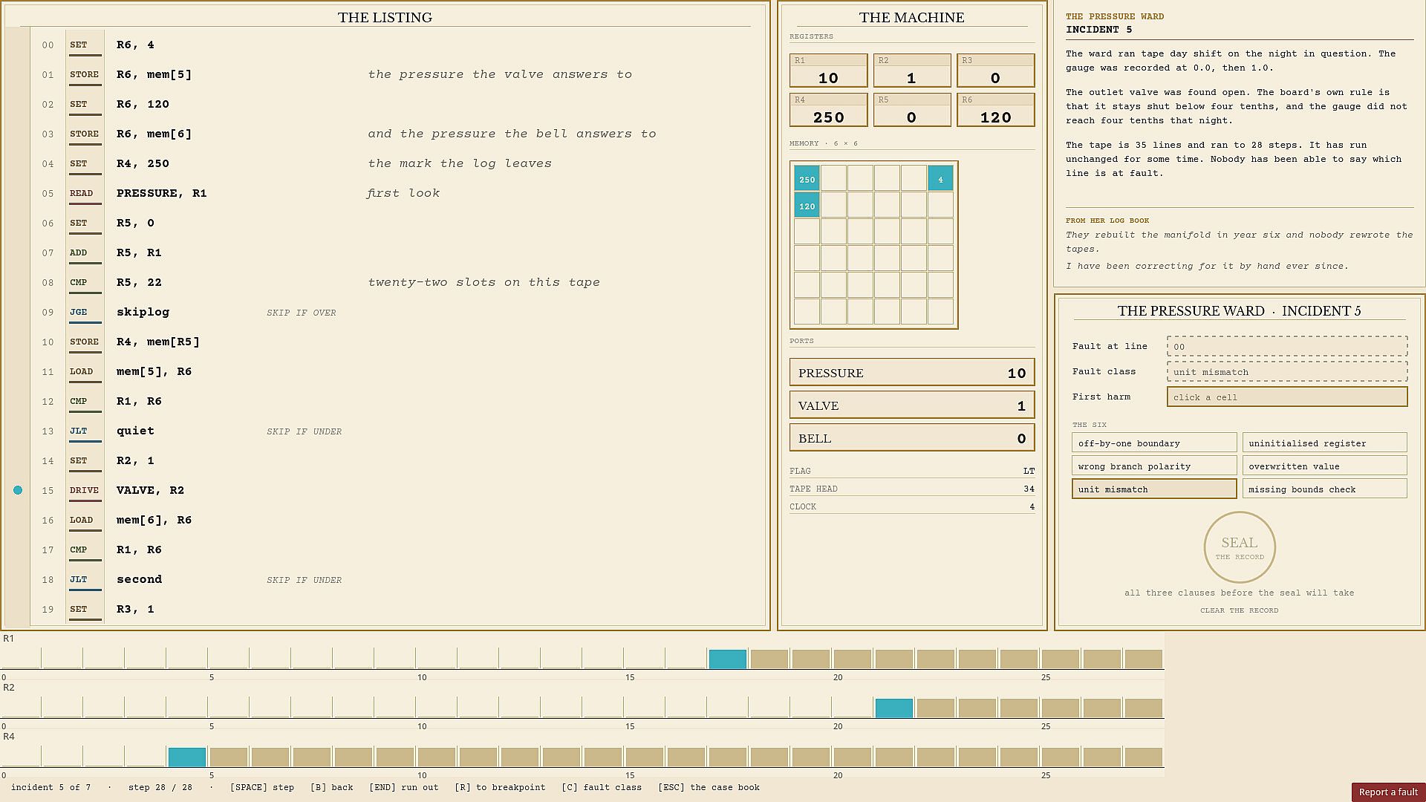
Task: Select memory cell containing 4
Action: tap(940, 179)
